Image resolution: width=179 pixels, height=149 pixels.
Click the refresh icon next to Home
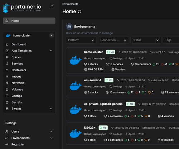(79, 12)
